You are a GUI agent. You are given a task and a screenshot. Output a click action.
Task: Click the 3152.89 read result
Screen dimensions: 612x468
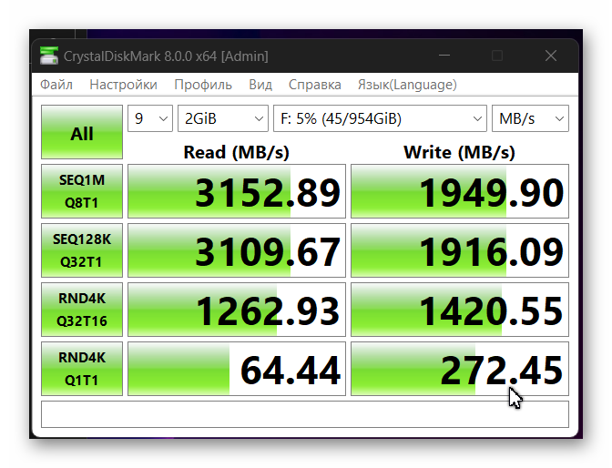(x=237, y=191)
